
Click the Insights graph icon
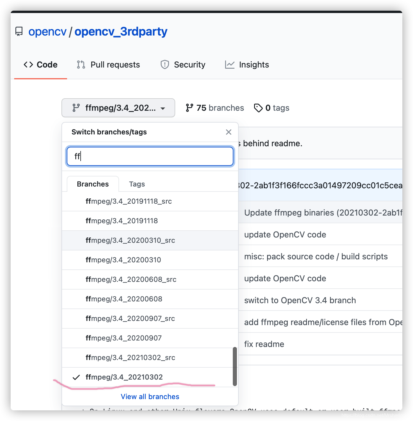(x=230, y=65)
